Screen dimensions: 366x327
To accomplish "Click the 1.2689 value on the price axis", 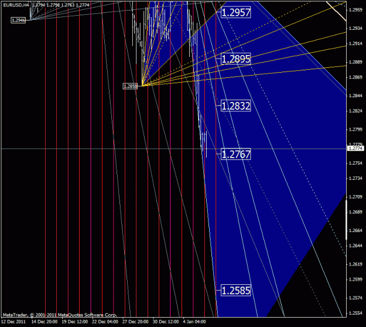I will click(x=355, y=212).
